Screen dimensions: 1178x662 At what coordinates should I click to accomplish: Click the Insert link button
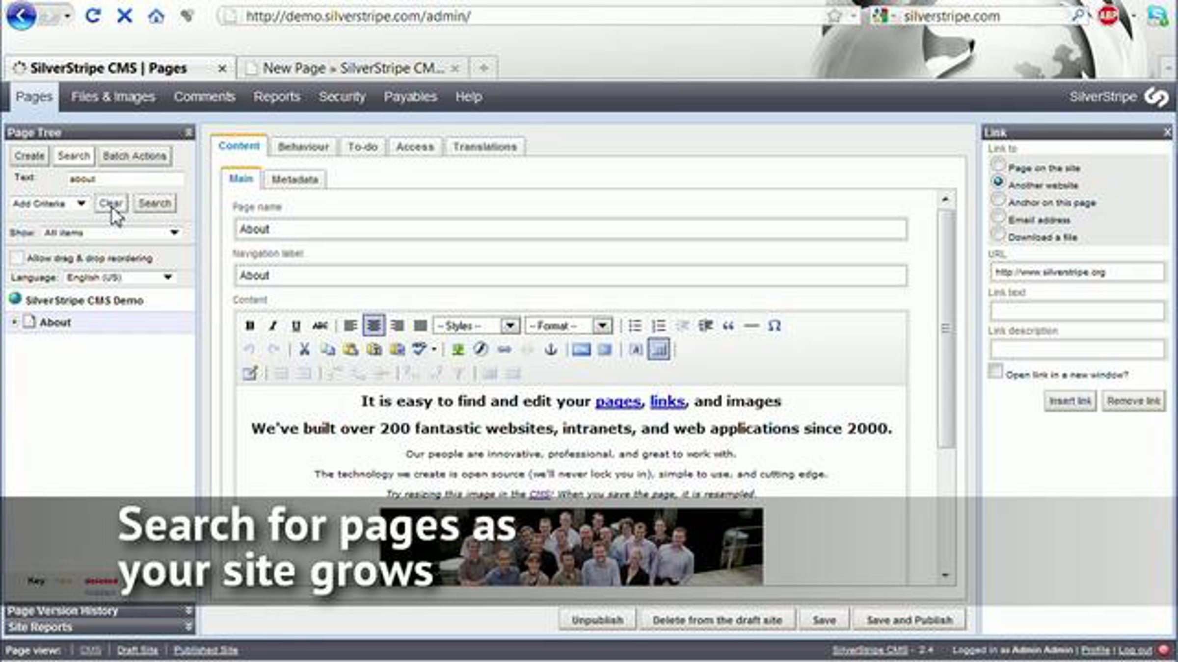1070,401
